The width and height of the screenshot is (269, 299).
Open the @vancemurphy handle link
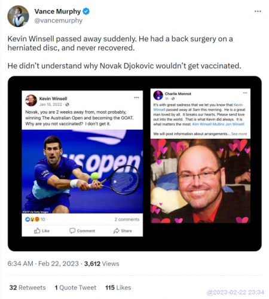click(59, 20)
